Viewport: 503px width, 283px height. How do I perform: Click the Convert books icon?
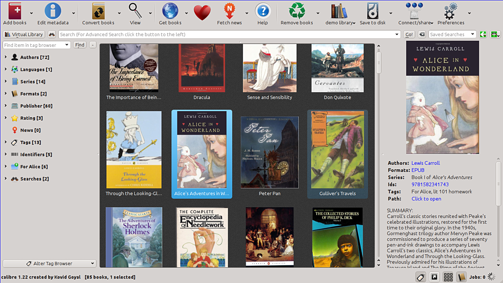(98, 12)
